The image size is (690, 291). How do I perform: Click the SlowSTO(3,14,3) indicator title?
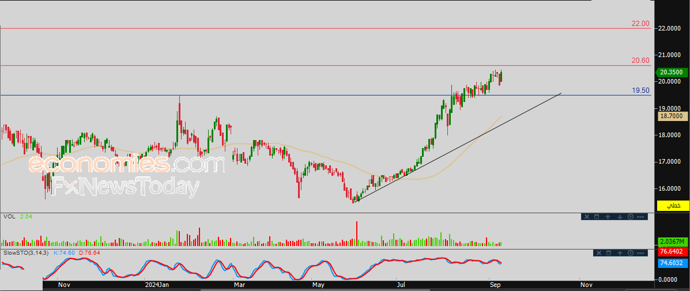click(26, 253)
